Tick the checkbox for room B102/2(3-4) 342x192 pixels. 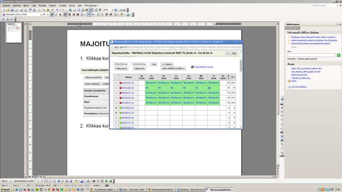tap(116, 98)
